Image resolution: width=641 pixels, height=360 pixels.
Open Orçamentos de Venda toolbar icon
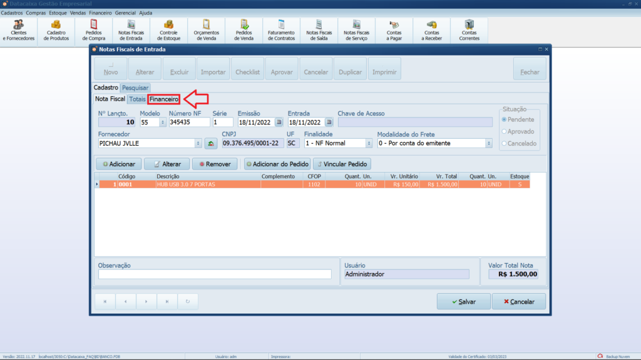coord(207,29)
